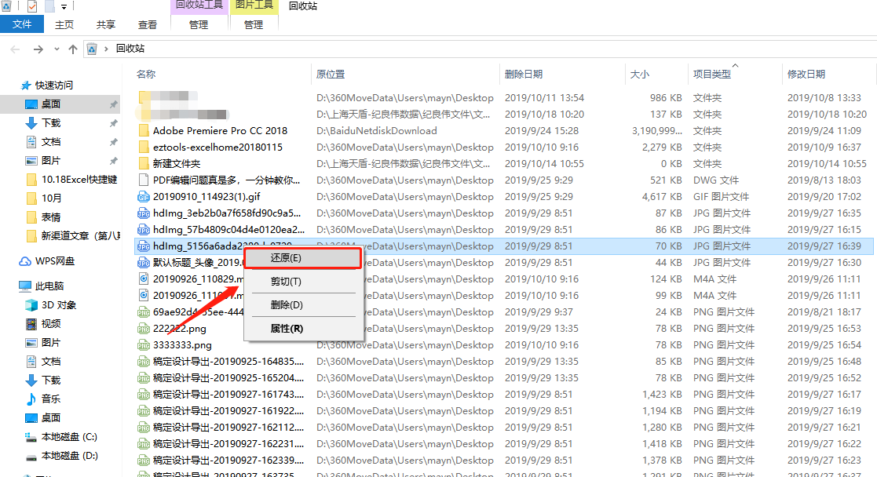Screen dimensions: 877x477
Task: Sort by the 修改日期 column header
Action: tap(806, 74)
